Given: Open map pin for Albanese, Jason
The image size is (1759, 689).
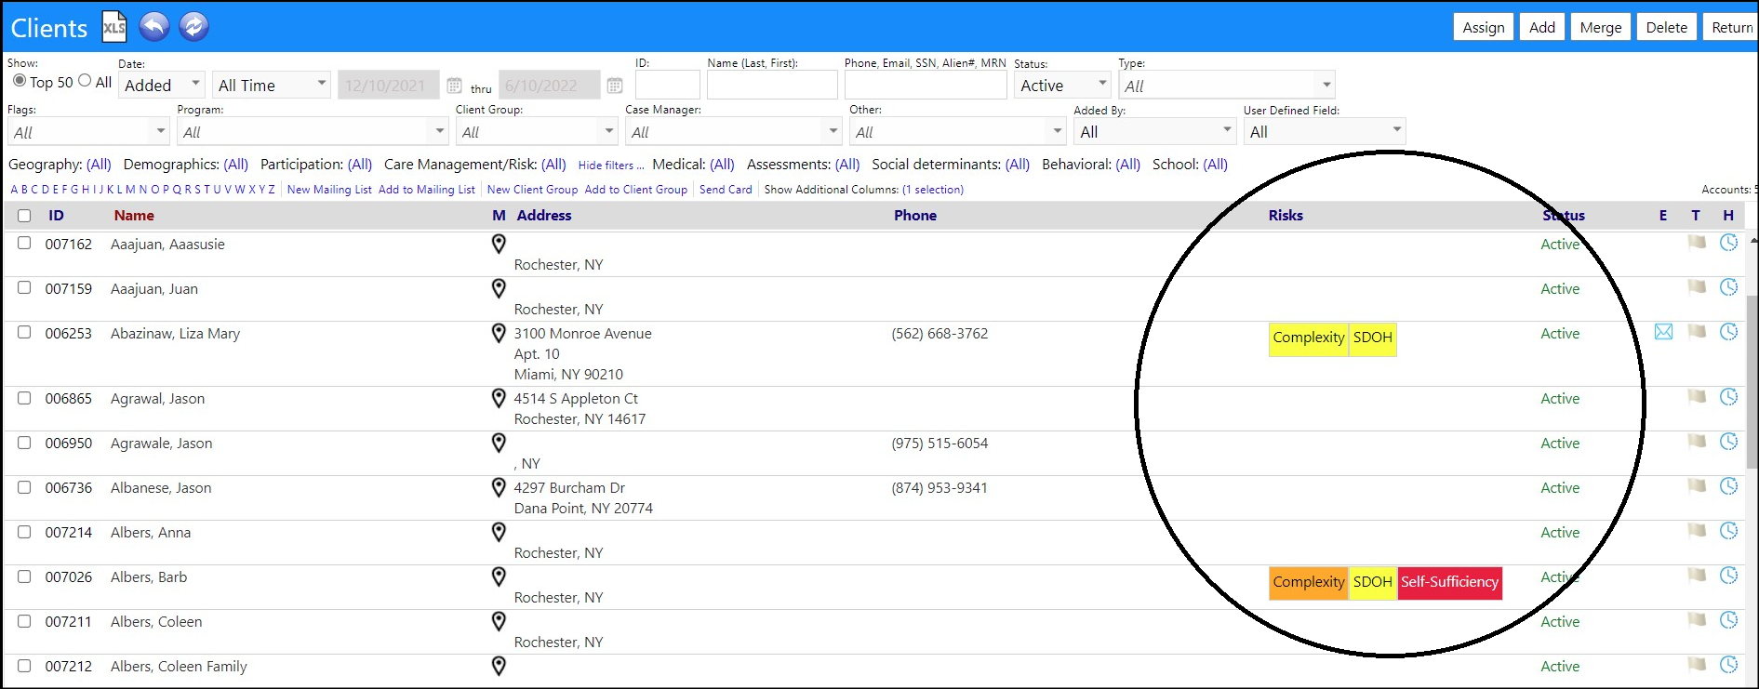Looking at the screenshot, I should point(499,488).
